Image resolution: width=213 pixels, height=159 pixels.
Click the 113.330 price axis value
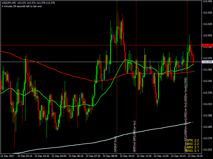click(x=207, y=92)
